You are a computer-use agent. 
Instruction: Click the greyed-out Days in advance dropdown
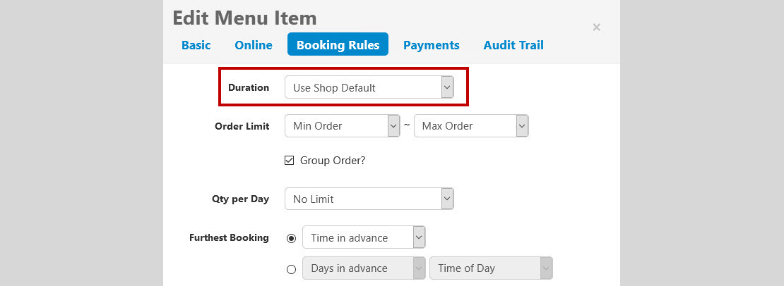[364, 268]
